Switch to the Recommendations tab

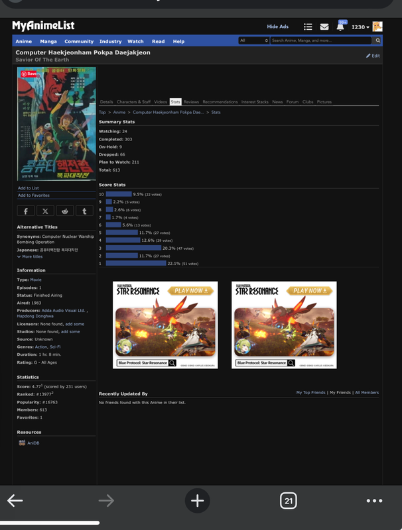tap(220, 102)
